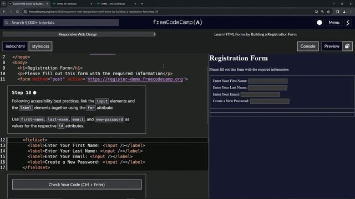Toggle the Preview panel
The image size is (355, 199).
[332, 46]
